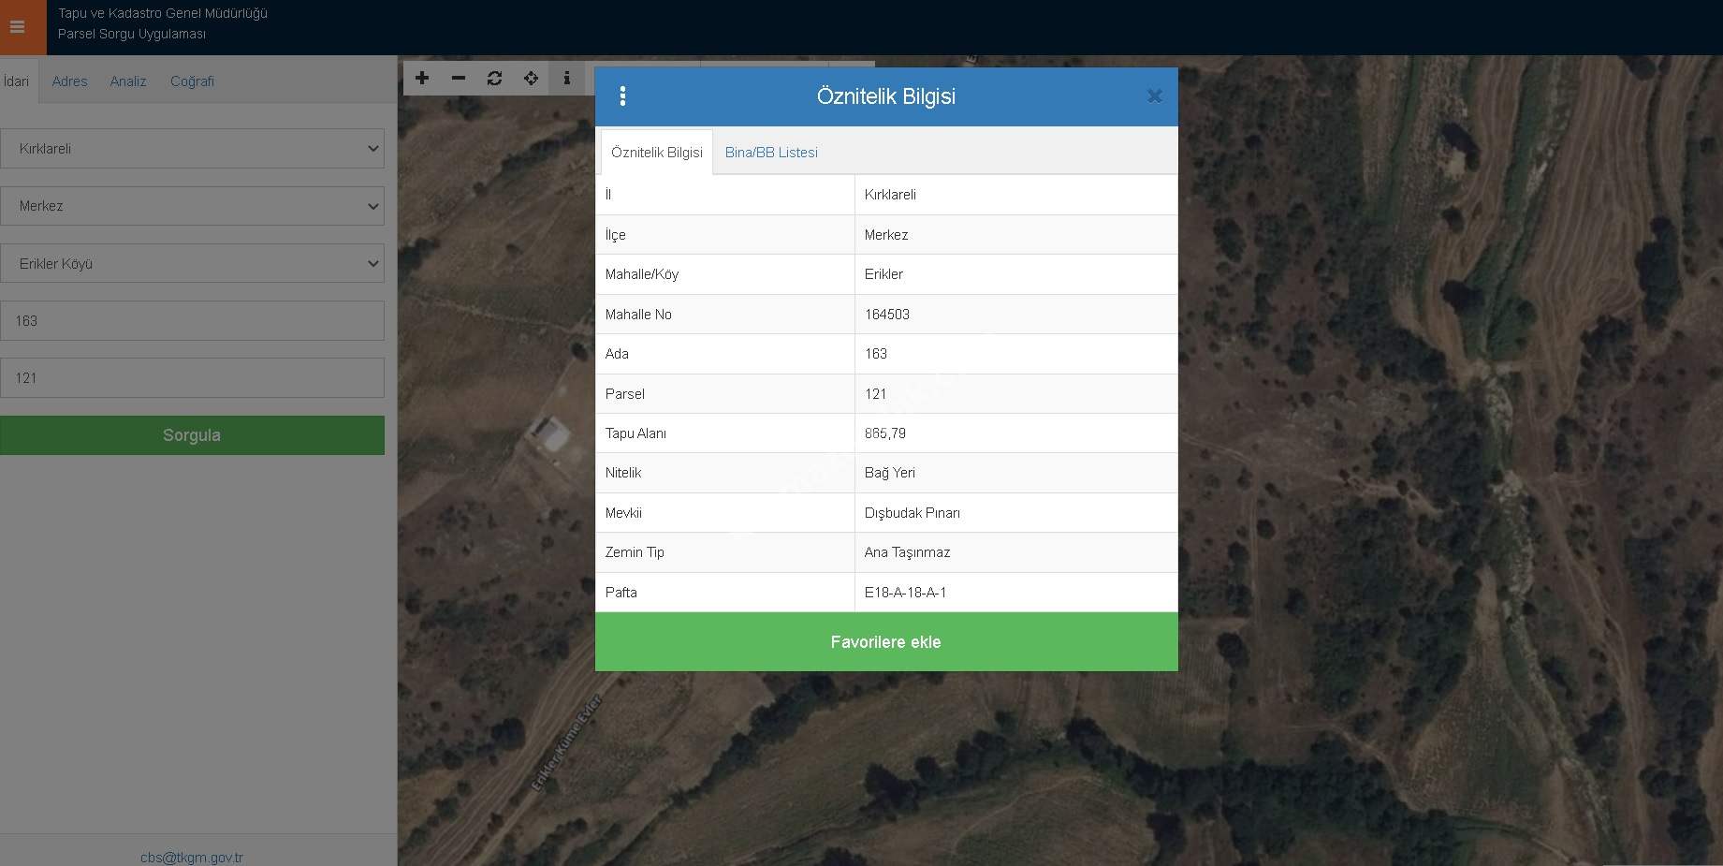Click the zoom in plus icon
This screenshot has width=1723, height=866.
[x=422, y=79]
